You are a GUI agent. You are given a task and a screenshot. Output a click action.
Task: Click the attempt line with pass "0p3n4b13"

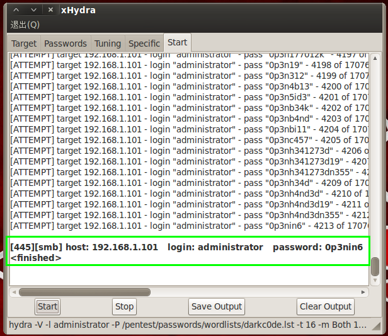(190, 86)
